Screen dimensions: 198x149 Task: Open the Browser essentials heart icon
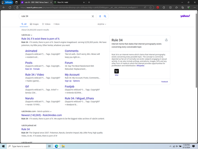coord(188,8)
